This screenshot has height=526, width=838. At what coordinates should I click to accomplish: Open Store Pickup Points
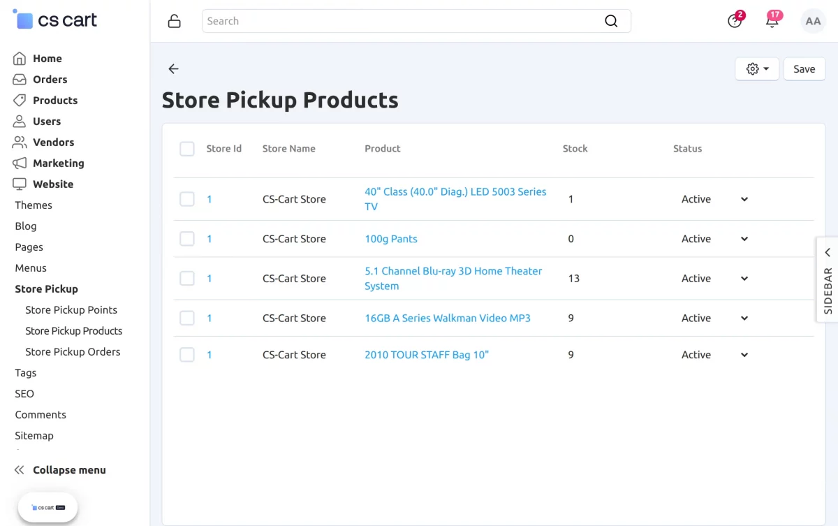71,310
